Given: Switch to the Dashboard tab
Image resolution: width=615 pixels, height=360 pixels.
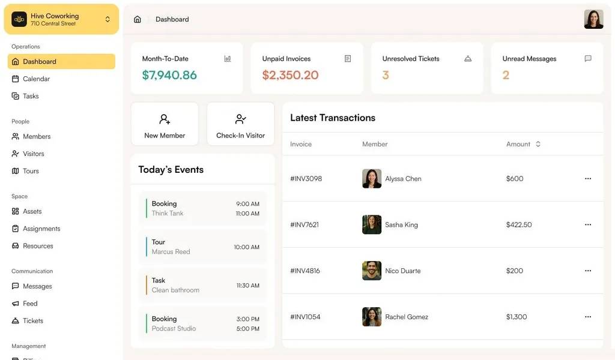Looking at the screenshot, I should [40, 61].
